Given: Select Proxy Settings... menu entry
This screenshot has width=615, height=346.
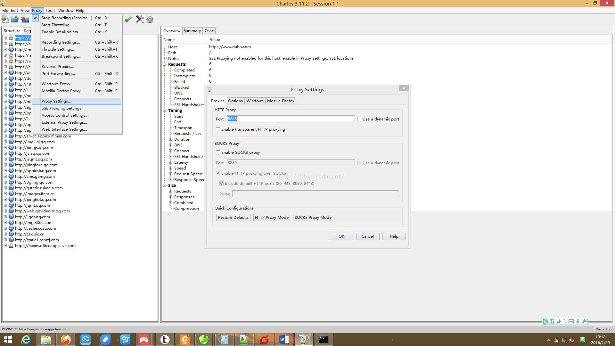Looking at the screenshot, I should click(x=77, y=101).
